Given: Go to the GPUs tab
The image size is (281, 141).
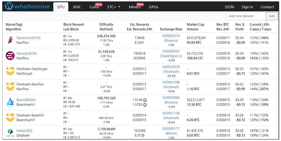Looking at the screenshot, I should [153, 7].
